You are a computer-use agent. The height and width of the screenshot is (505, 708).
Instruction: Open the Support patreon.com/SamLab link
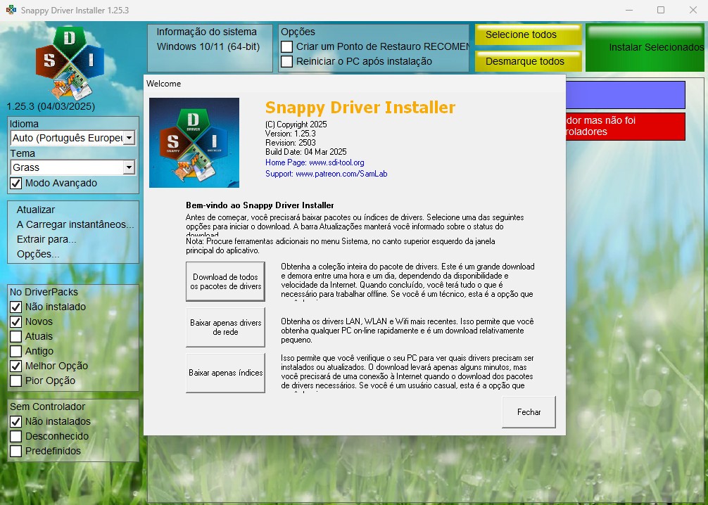(x=327, y=174)
